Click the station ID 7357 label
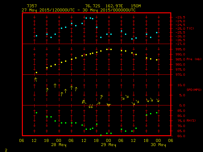The image size is (203, 152). click(x=32, y=6)
